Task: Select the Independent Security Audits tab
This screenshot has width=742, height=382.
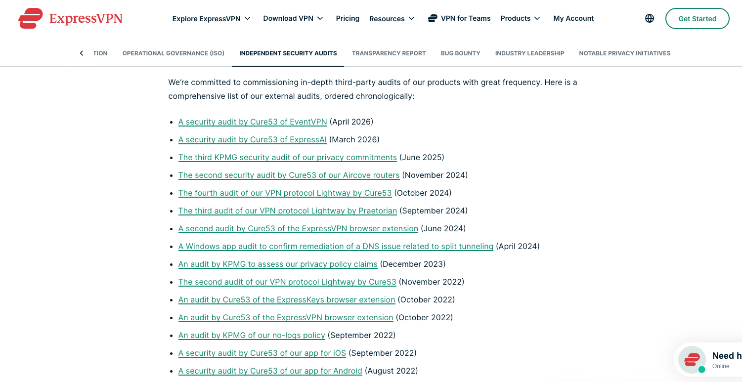Action: click(x=288, y=53)
